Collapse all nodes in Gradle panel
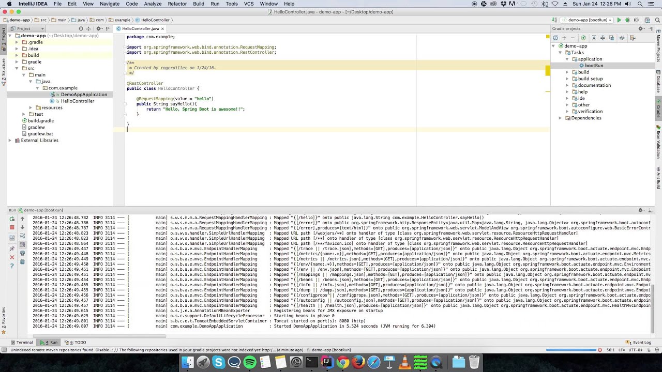The width and height of the screenshot is (662, 372). click(603, 38)
